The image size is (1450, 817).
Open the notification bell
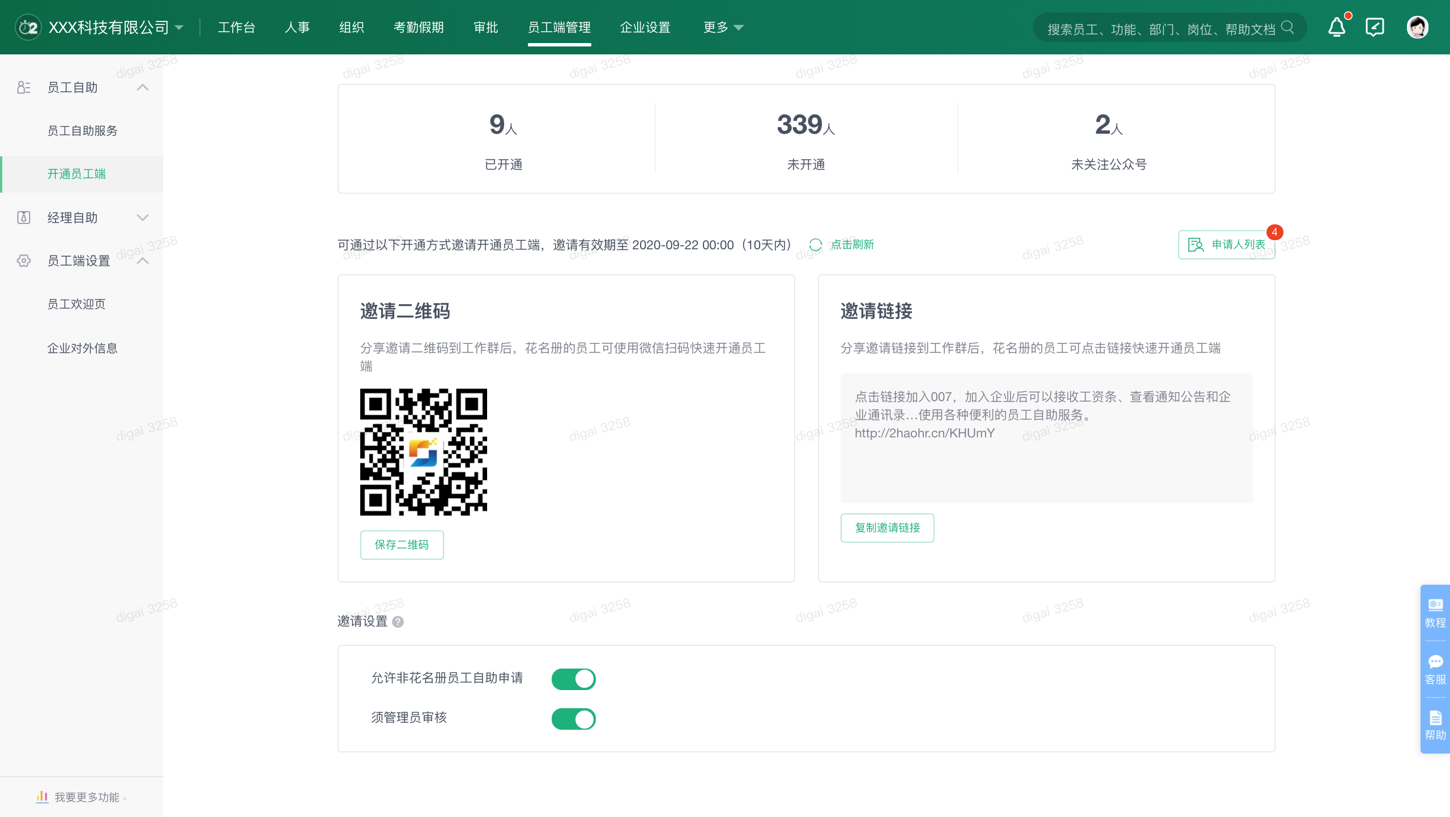pos(1337,27)
